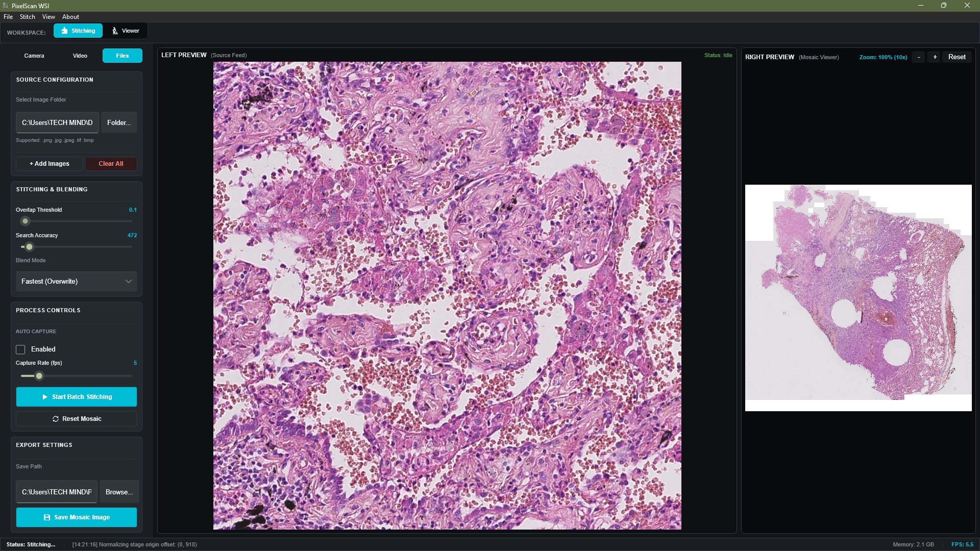Screen dimensions: 980x551
Task: Enable the Auto Capture checkbox
Action: pyautogui.click(x=20, y=349)
